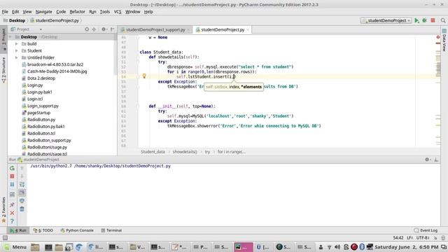Run studentDemoProject with the green play button
Viewport: 448px width, 252px height.
pyautogui.click(x=416, y=20)
